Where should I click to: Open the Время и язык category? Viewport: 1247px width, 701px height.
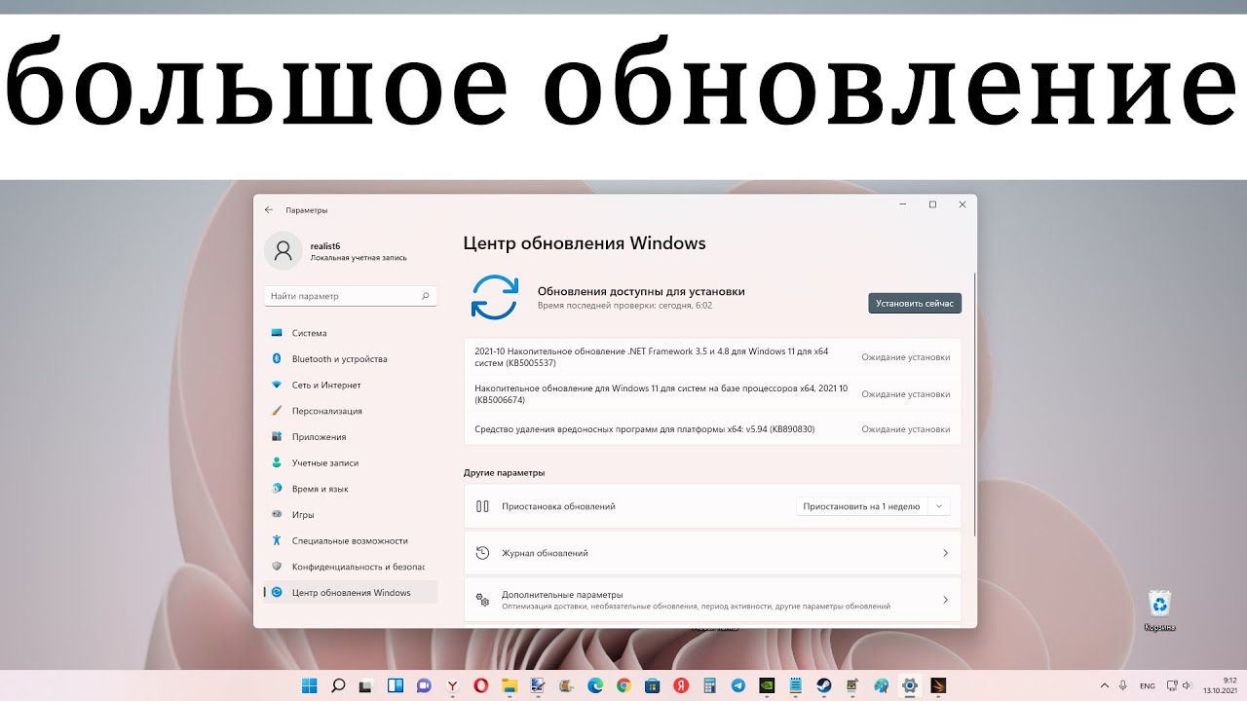tap(351, 489)
